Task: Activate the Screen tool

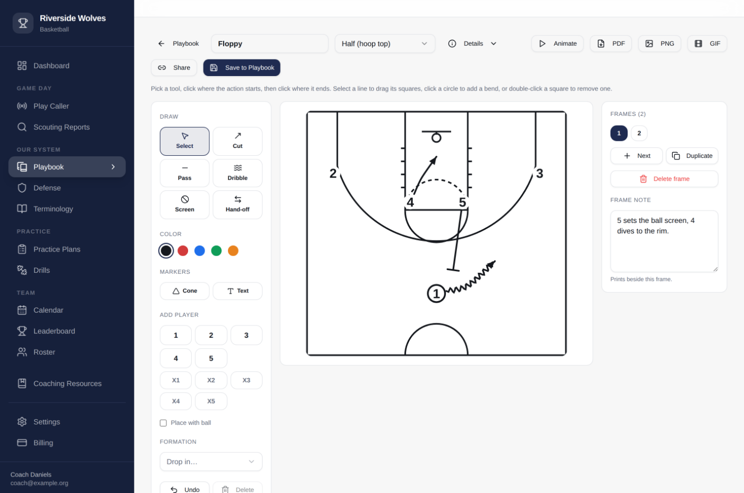Action: tap(184, 204)
